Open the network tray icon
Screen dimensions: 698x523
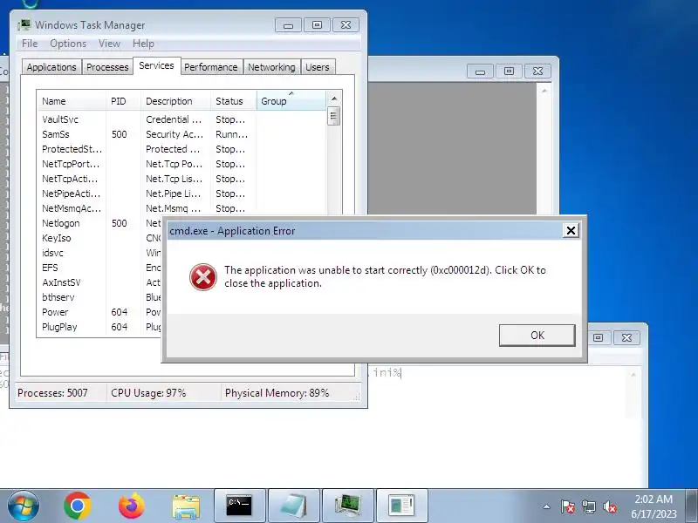pyautogui.click(x=588, y=506)
